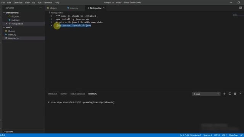
Task: Click line 1 'node js should be installed'
Action: tap(76, 16)
